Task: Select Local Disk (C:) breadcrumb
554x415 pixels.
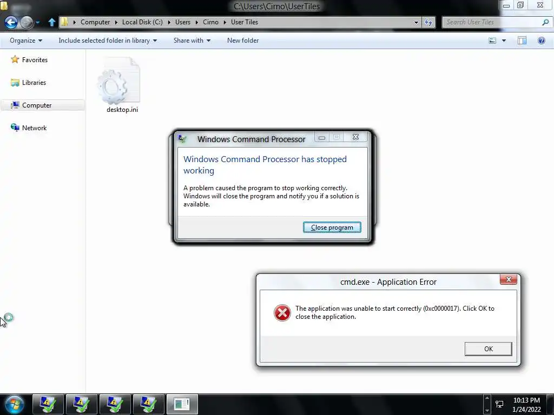Action: tap(142, 22)
